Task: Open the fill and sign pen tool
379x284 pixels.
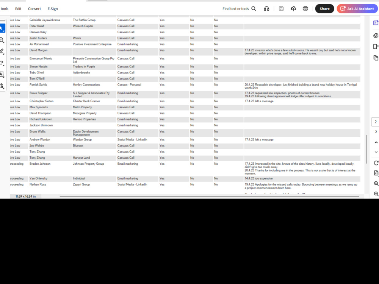Action: pyautogui.click(x=2, y=86)
